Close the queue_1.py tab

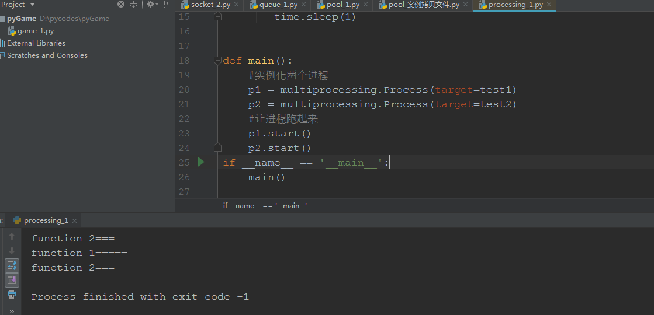[303, 5]
